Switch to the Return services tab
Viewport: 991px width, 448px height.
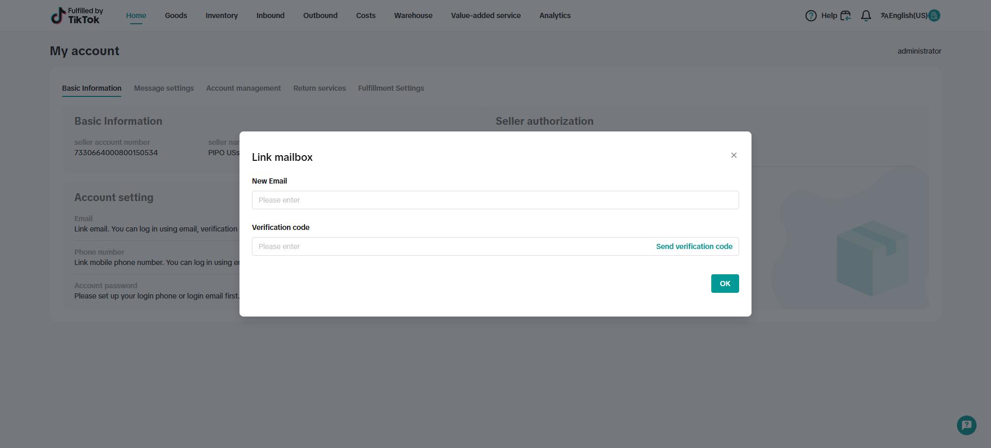[319, 88]
